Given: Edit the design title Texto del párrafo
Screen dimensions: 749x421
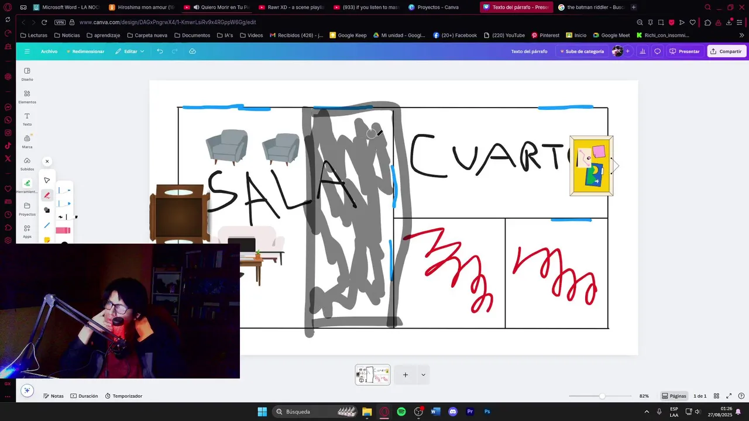Looking at the screenshot, I should point(529,51).
